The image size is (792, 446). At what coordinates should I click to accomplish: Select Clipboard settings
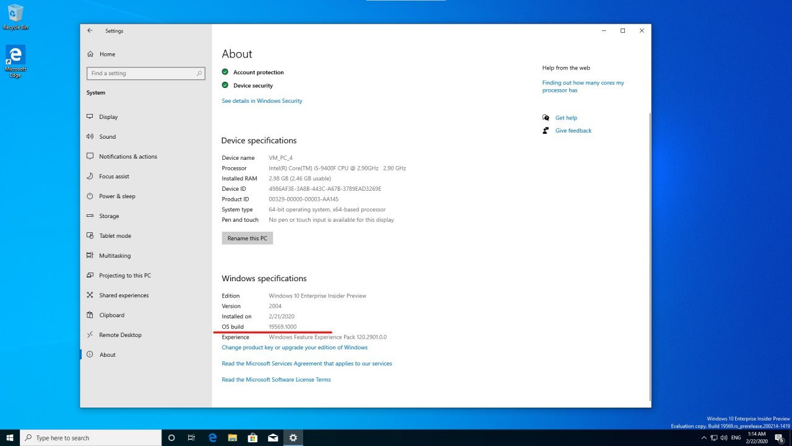tap(111, 315)
